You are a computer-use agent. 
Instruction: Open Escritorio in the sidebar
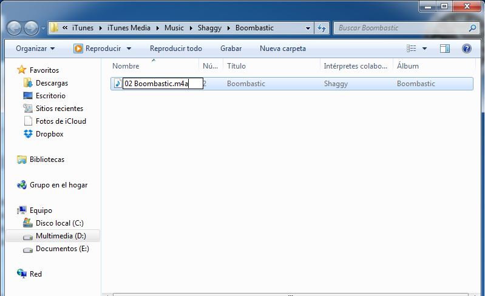(50, 96)
